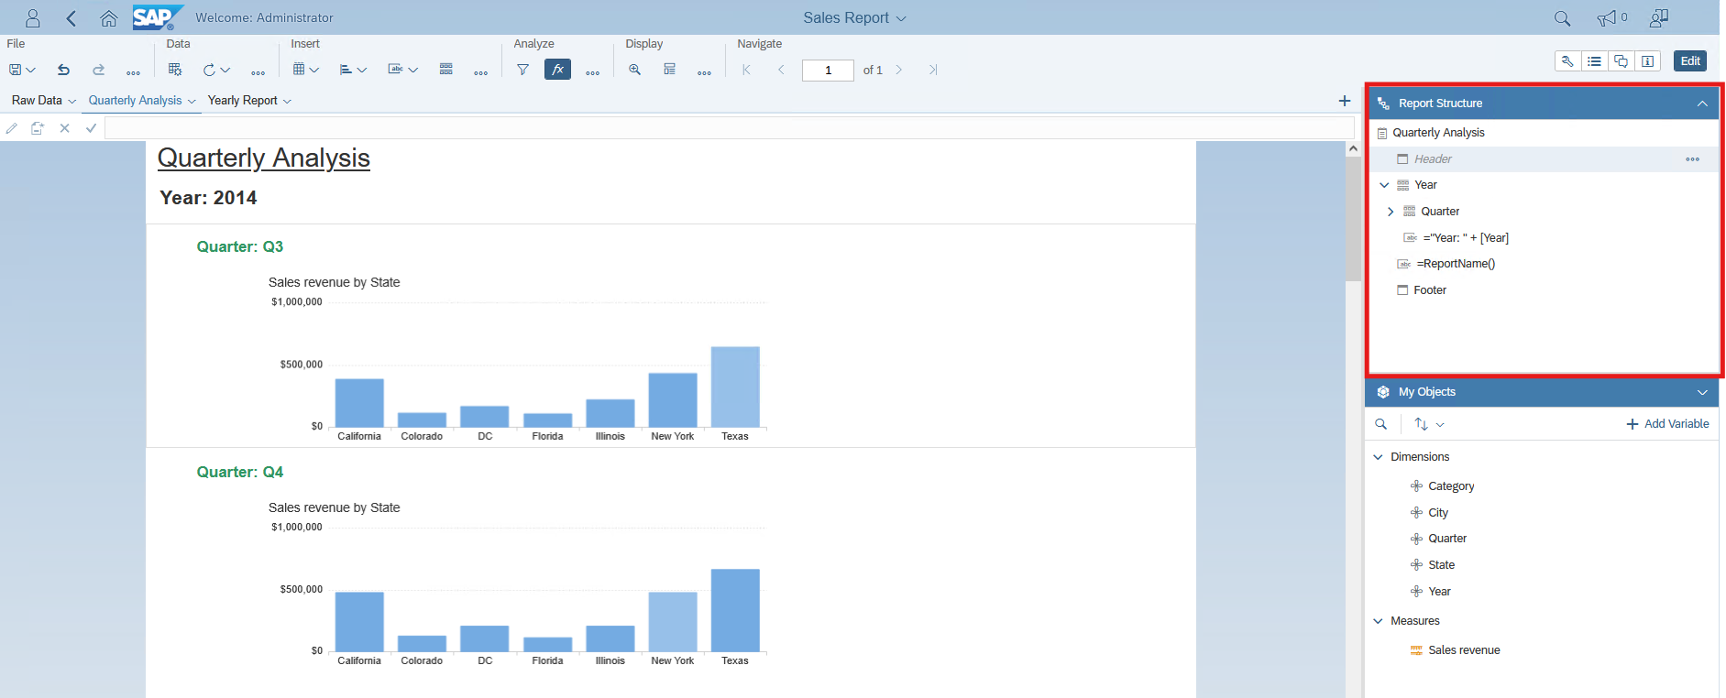Collapse the Dimensions group in My Objects
Screen dimensions: 1726x698
(1378, 457)
